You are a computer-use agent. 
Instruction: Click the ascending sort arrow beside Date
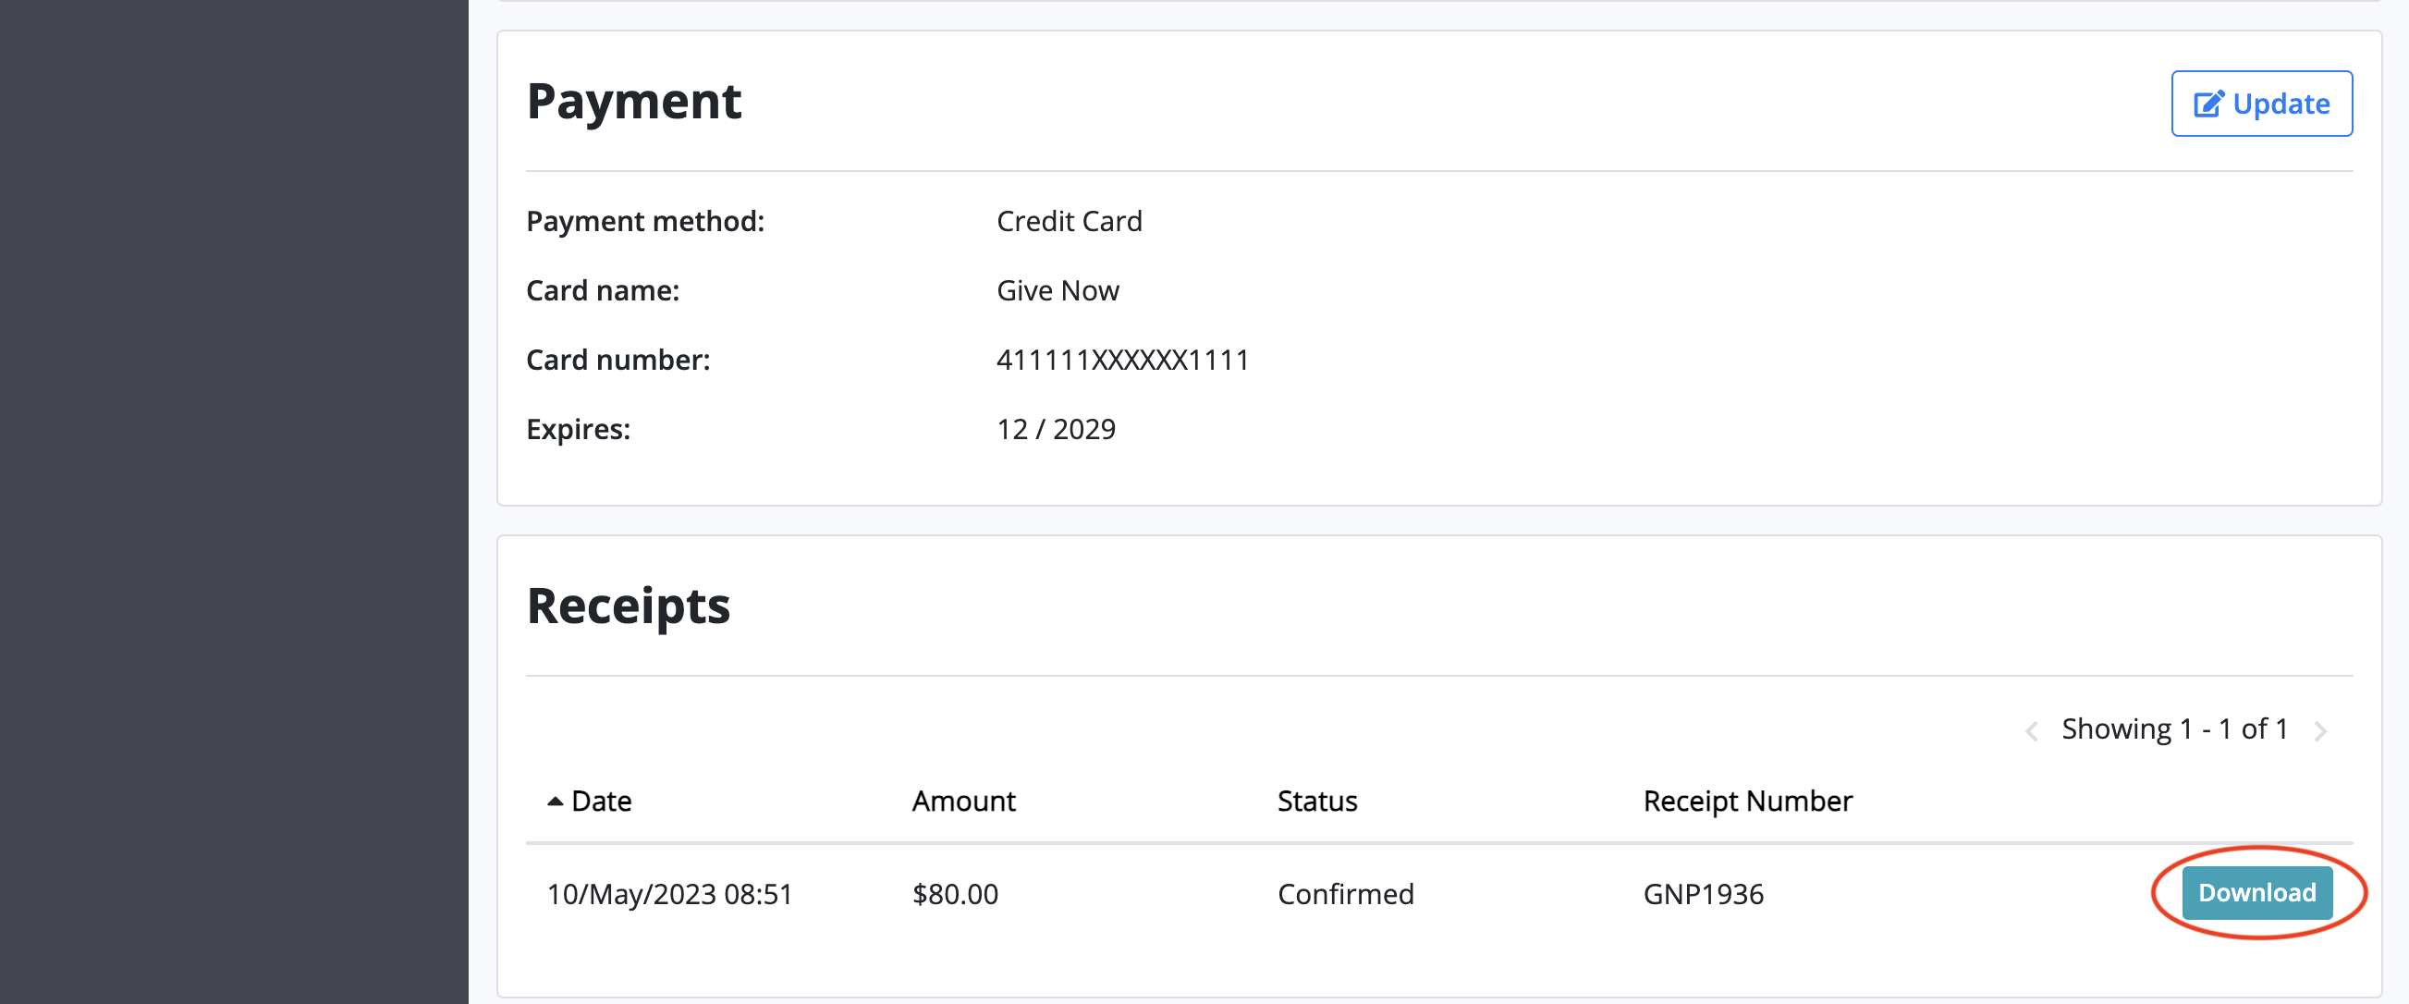tap(555, 801)
